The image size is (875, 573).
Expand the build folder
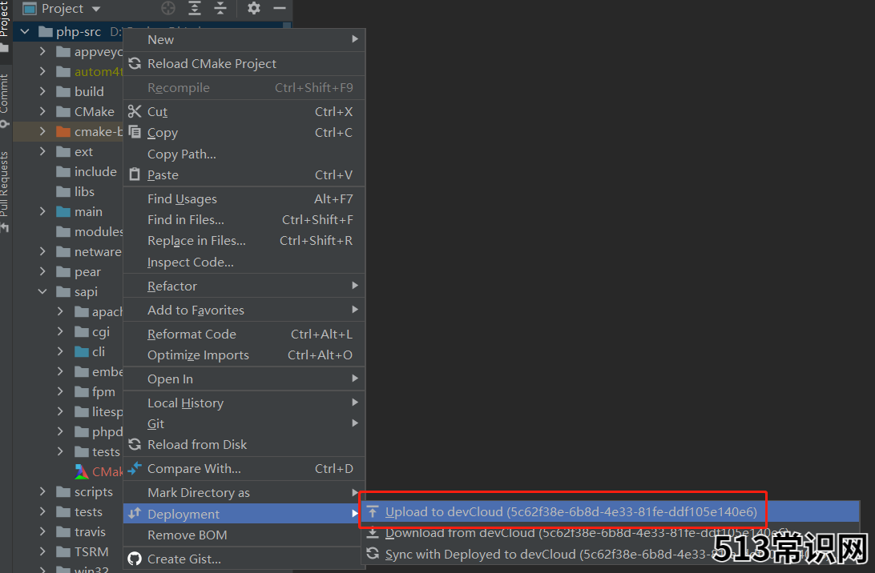[42, 91]
